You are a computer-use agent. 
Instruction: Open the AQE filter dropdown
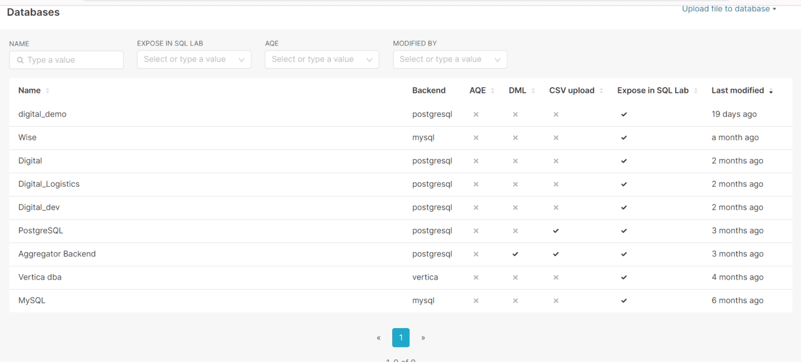point(322,59)
